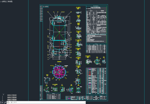Expand command history with up arrow
The image size is (150, 104).
click(x=85, y=103)
